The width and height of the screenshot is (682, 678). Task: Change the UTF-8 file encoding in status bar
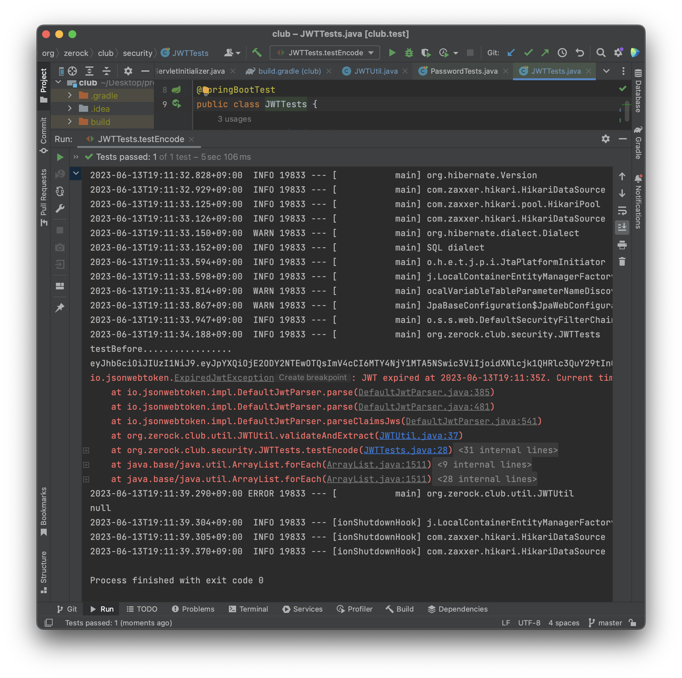click(529, 622)
